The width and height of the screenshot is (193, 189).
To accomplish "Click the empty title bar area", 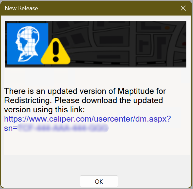I will 108,8.
